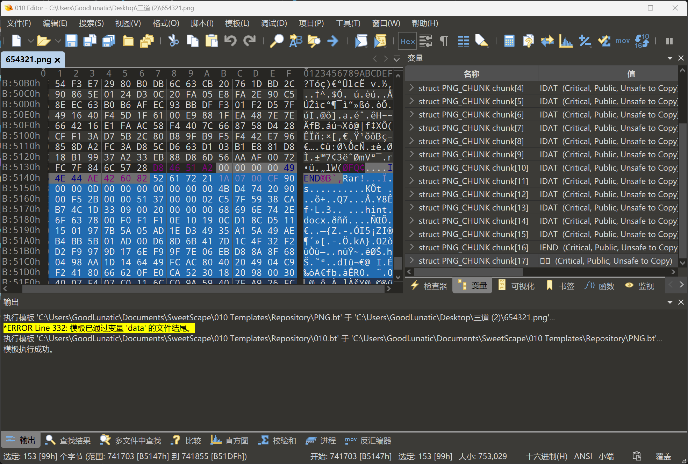This screenshot has width=688, height=464.
Task: Expand struct PNG_CHUNK chunk[4] row
Action: [411, 87]
